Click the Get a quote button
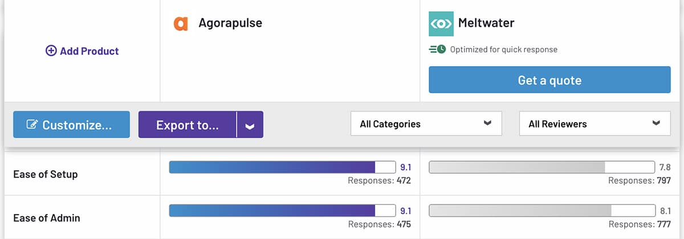Image resolution: width=684 pixels, height=239 pixels. pos(549,80)
